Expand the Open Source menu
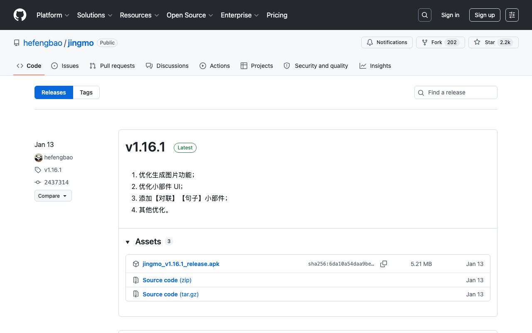The height and width of the screenshot is (333, 532). click(190, 15)
